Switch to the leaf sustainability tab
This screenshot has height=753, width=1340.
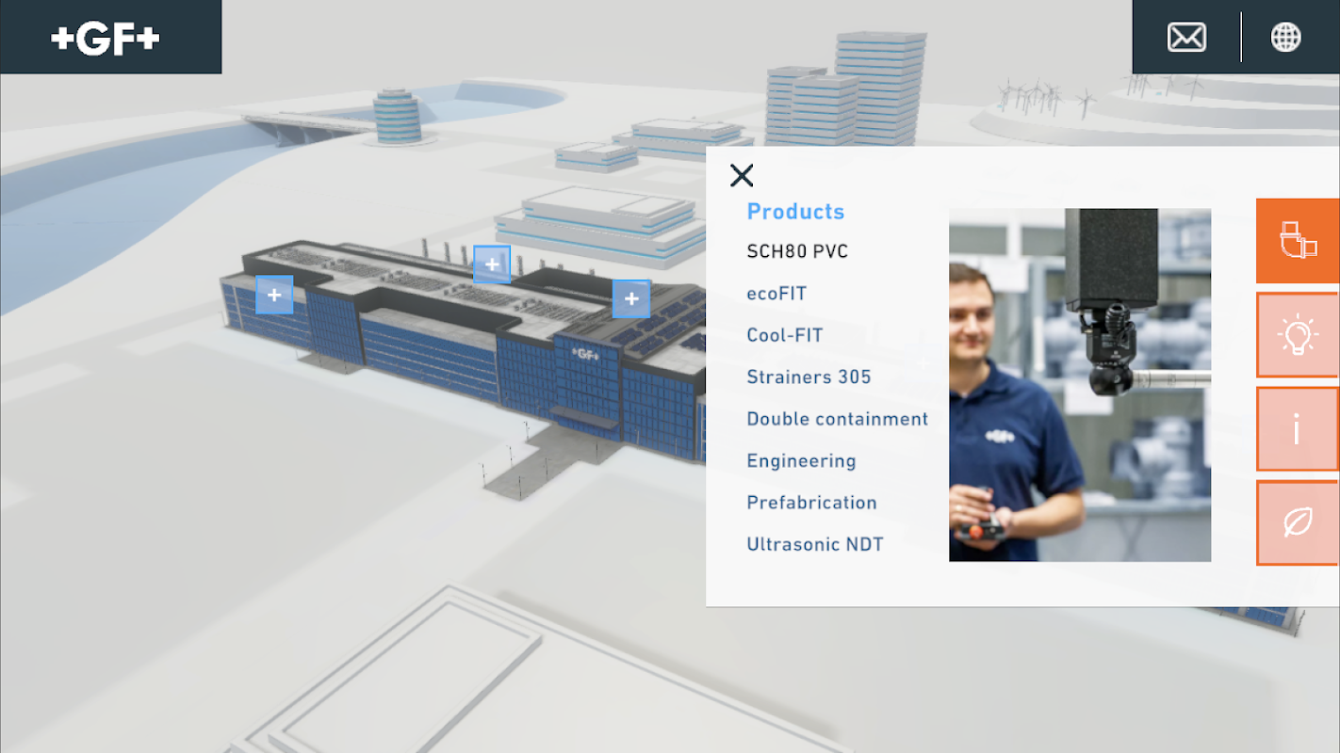(1298, 523)
